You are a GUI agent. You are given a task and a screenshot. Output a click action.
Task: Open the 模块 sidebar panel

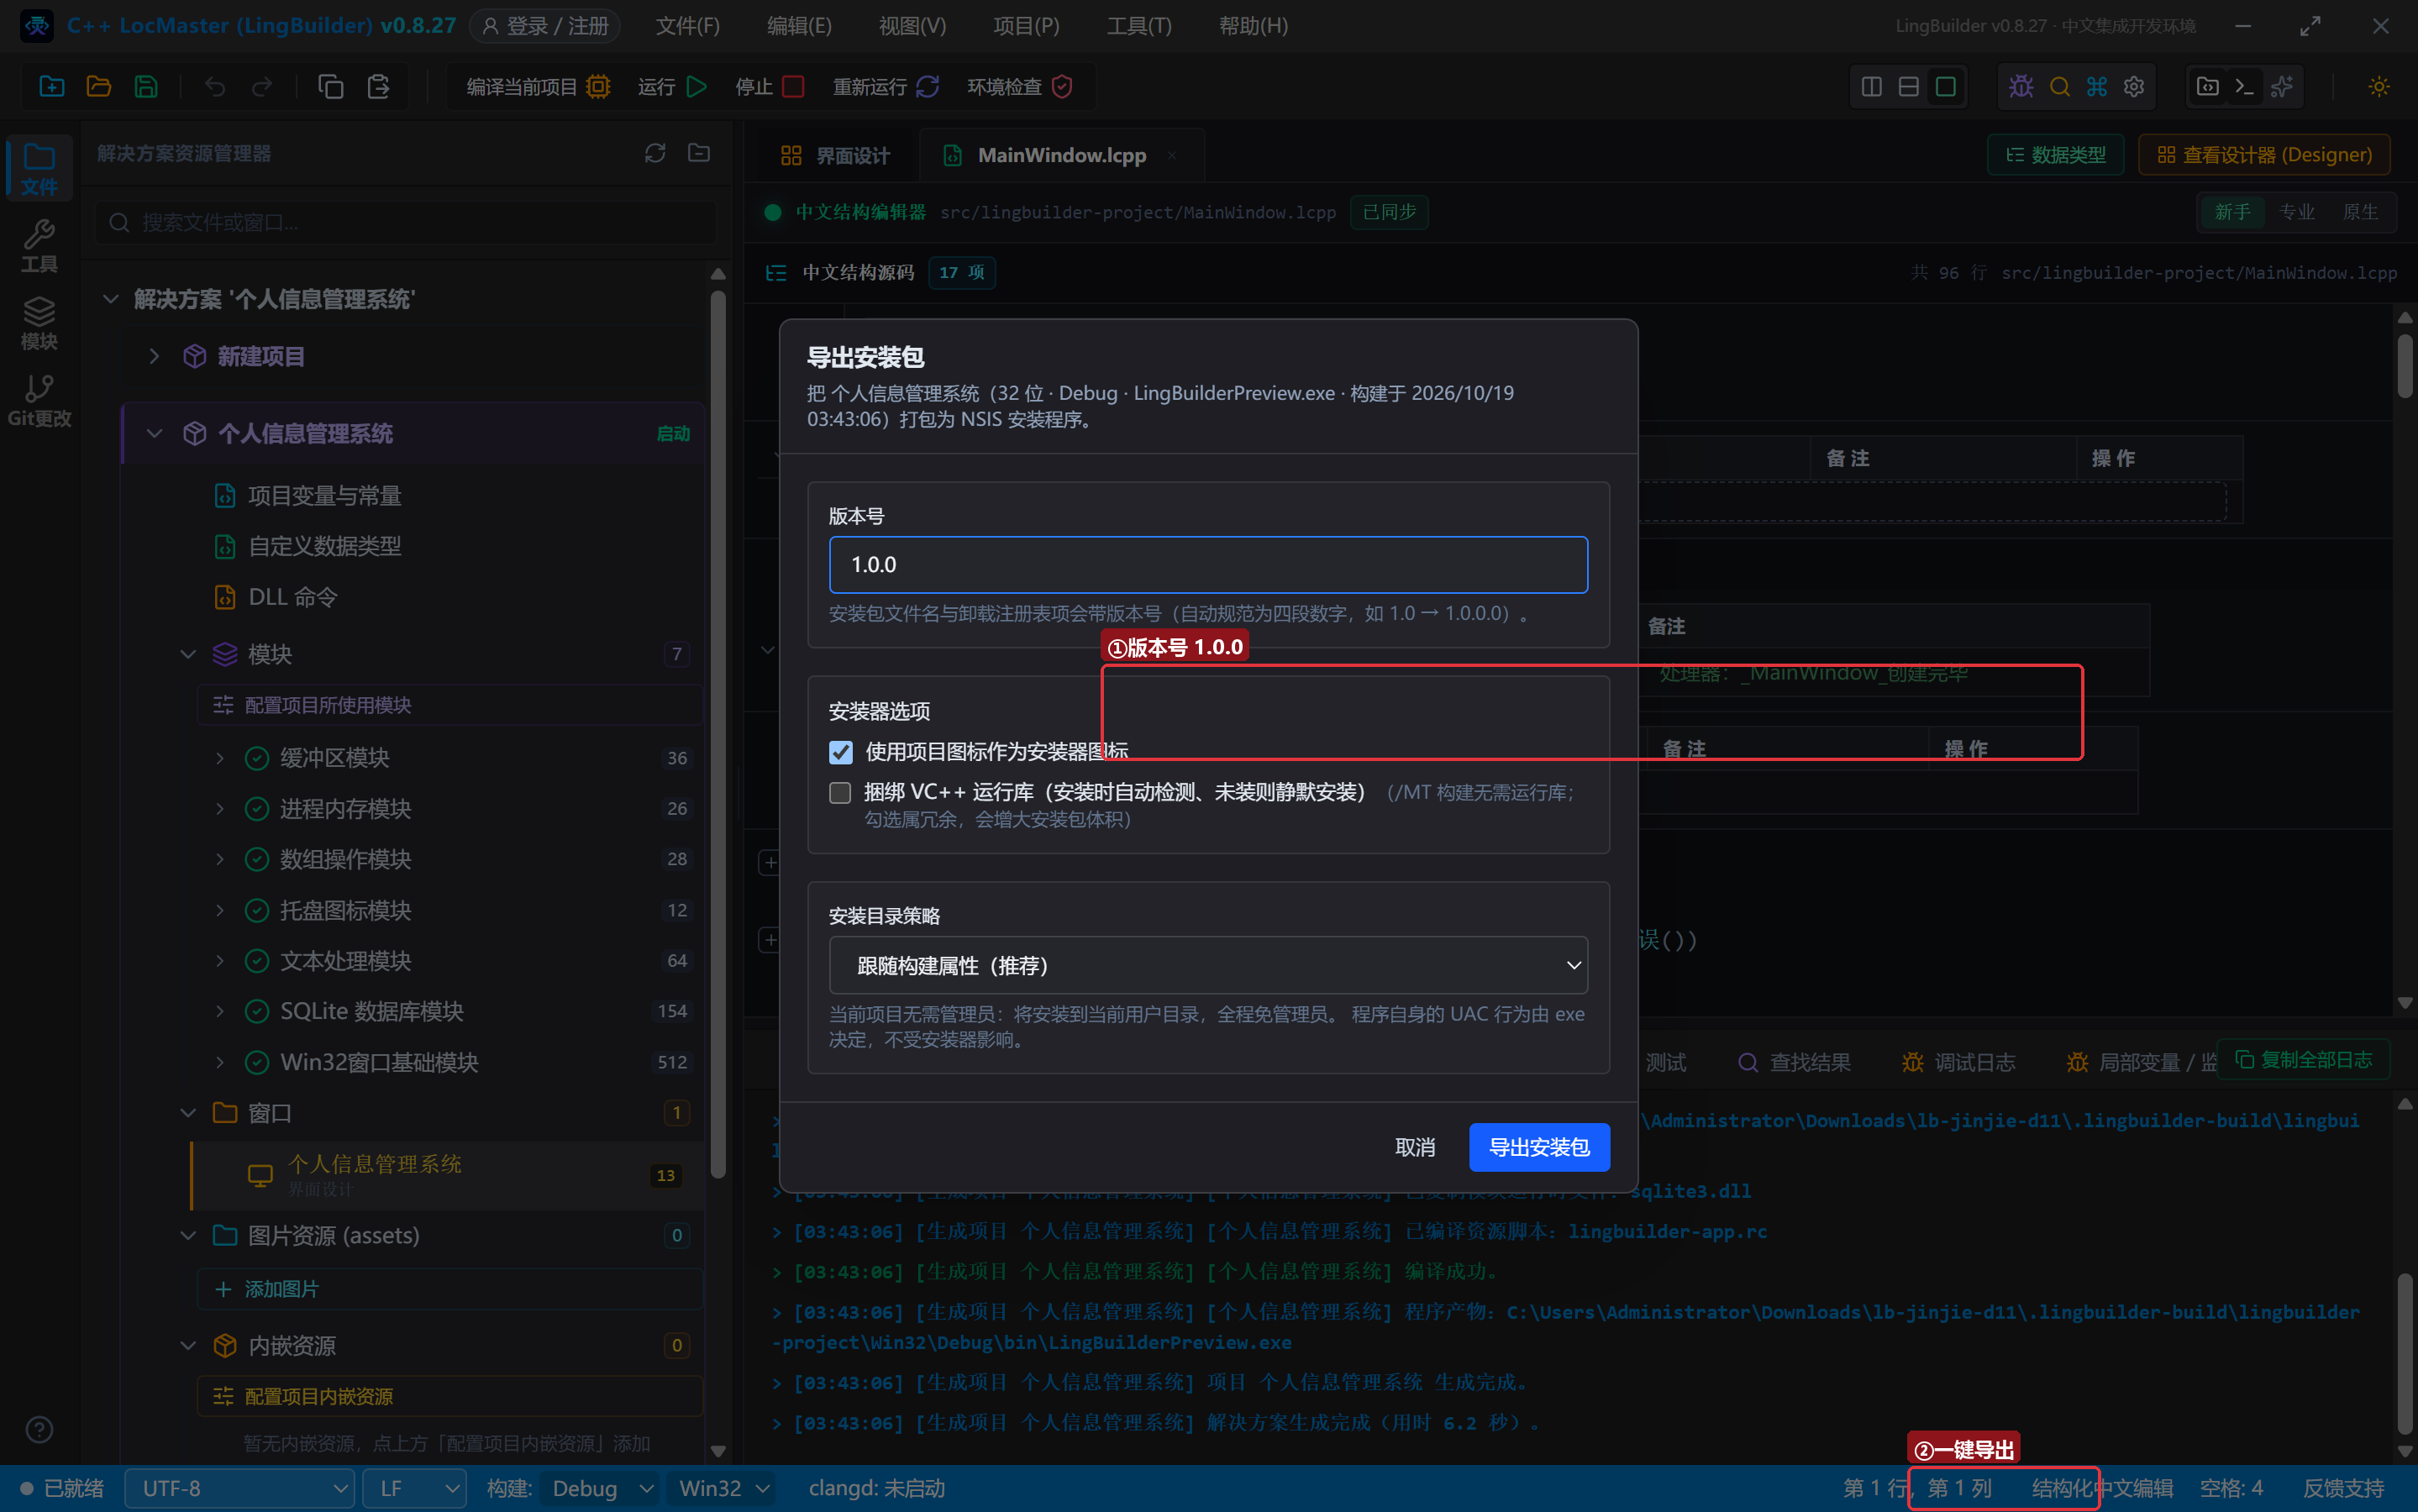39,324
